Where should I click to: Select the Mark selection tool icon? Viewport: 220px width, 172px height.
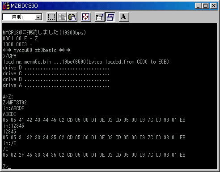[x=51, y=17]
